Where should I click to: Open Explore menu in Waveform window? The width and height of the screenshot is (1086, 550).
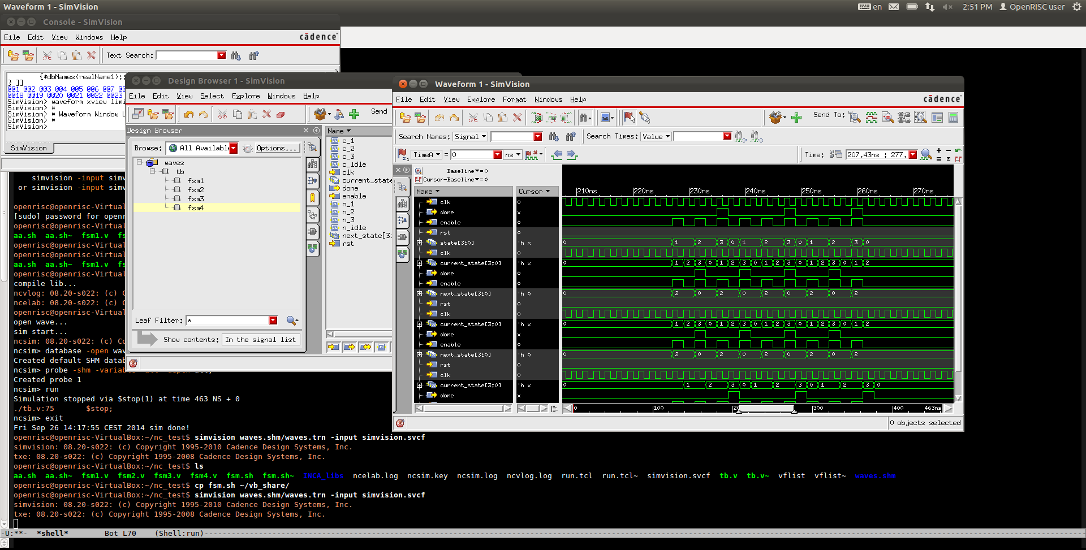(481, 99)
